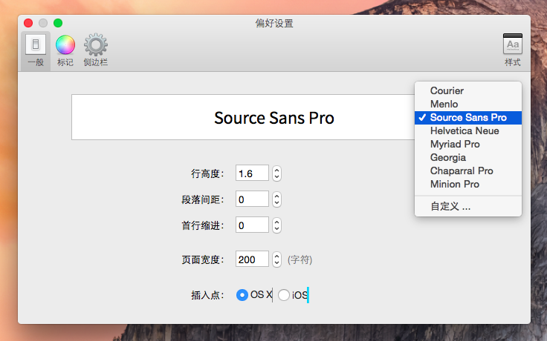
Task: Choose Myriad Pro from the font menu
Action: click(x=468, y=144)
